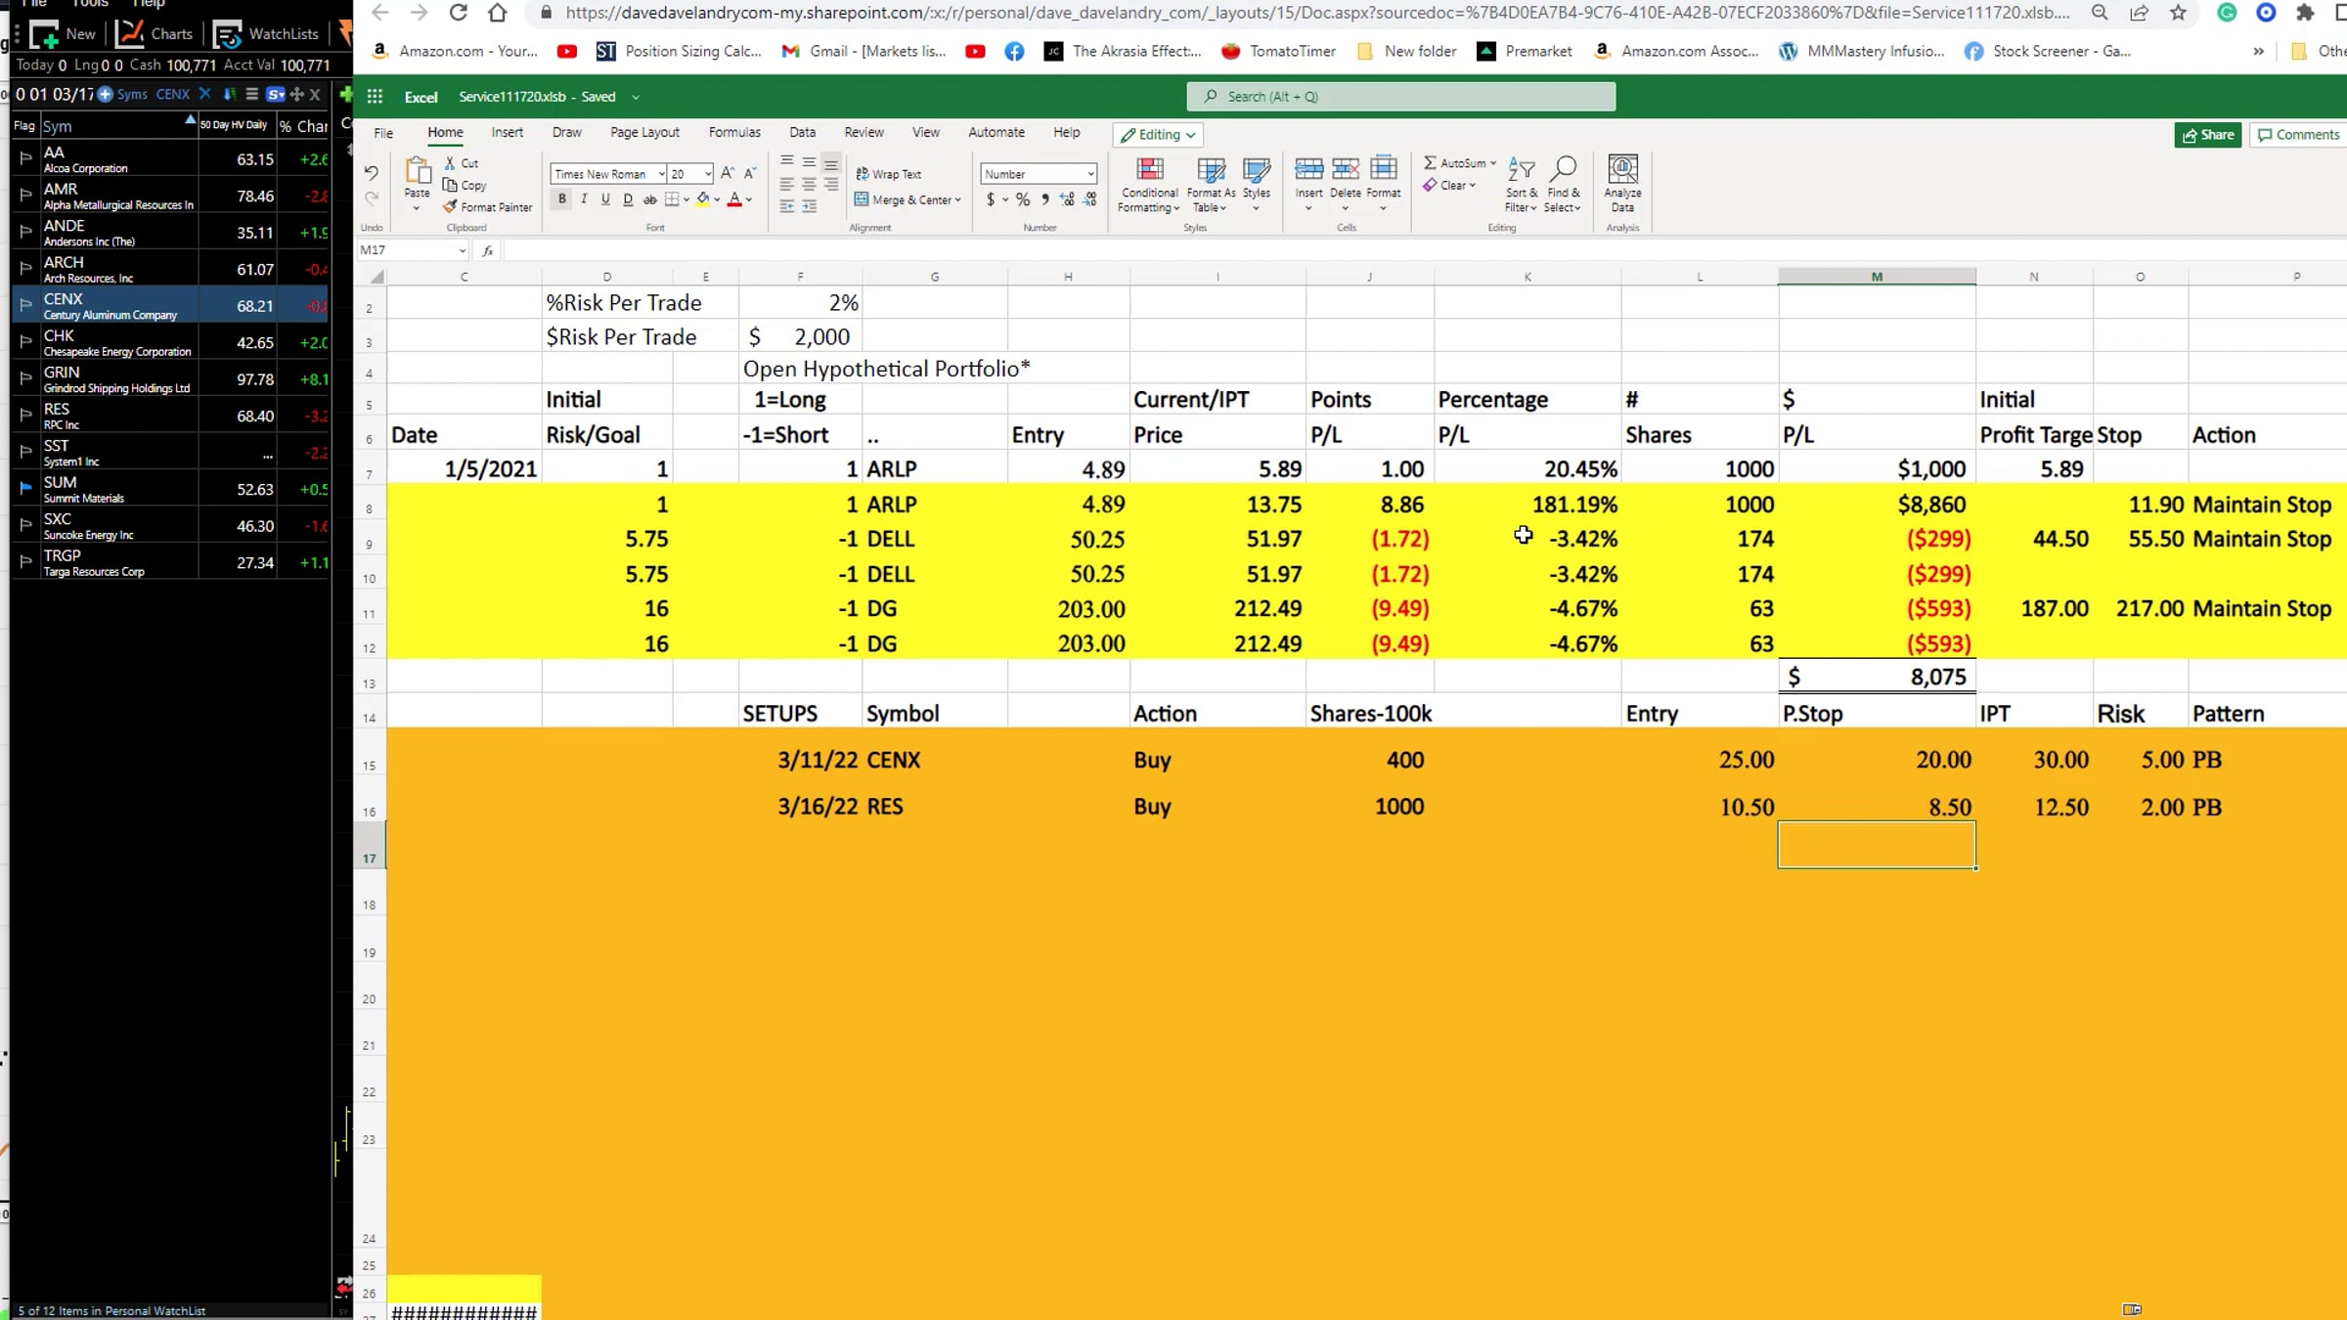
Task: Toggle italic formatting
Action: pyautogui.click(x=584, y=199)
